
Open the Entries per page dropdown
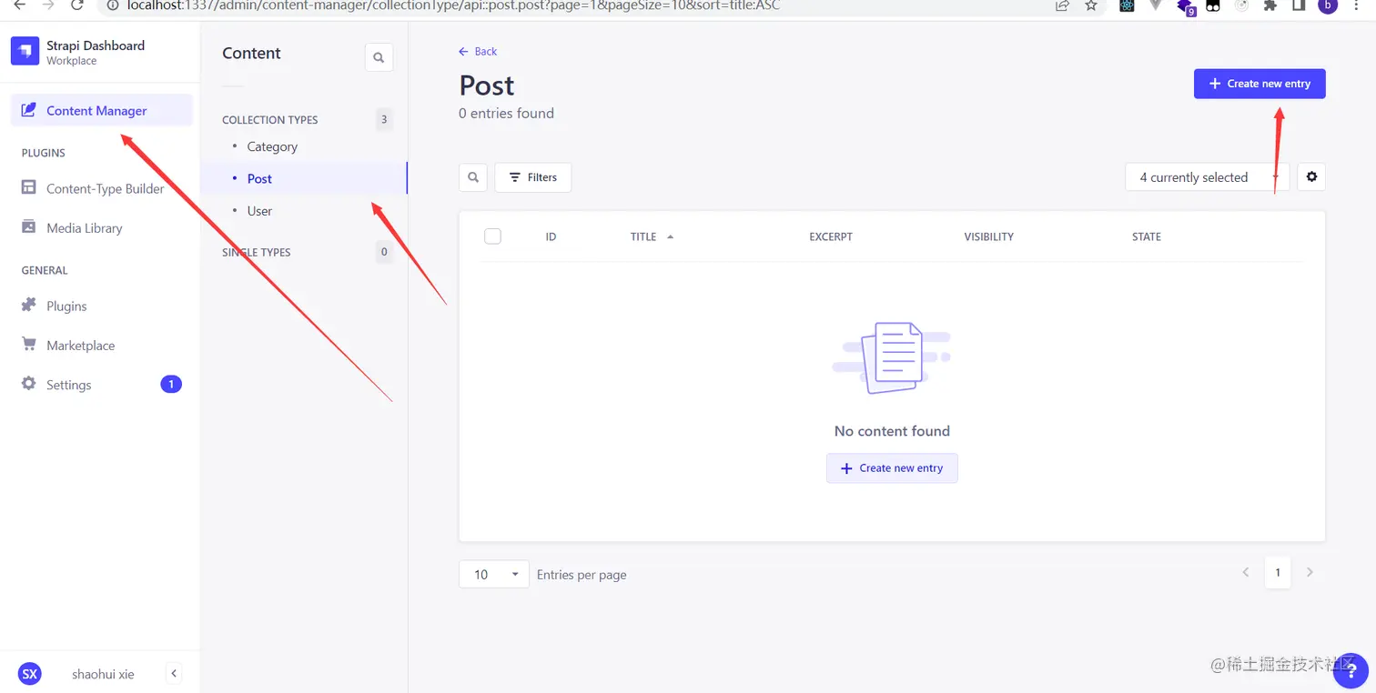coord(493,574)
